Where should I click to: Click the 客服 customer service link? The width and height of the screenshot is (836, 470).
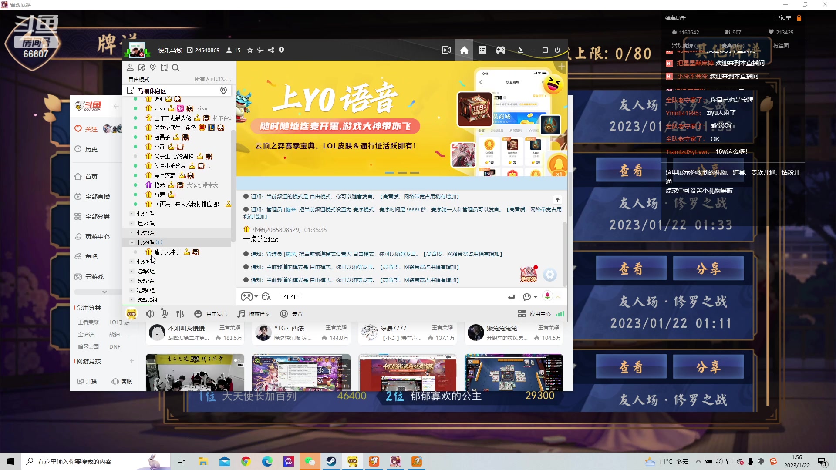pyautogui.click(x=122, y=381)
